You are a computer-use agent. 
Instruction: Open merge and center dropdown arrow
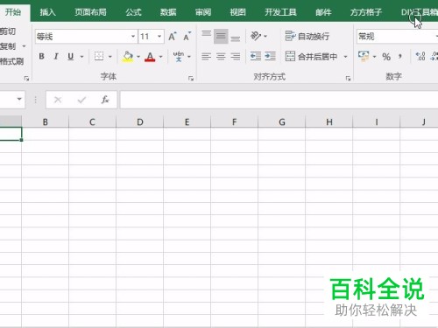pyautogui.click(x=345, y=57)
